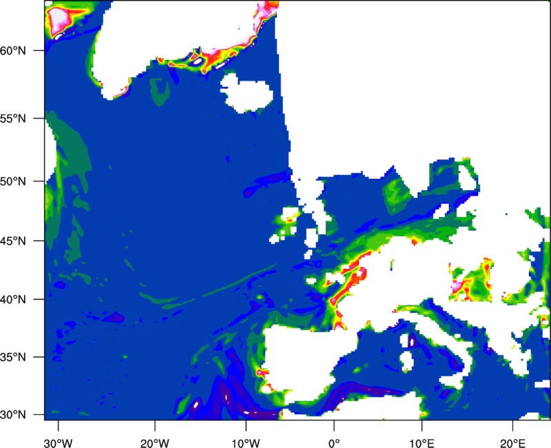Click the 10°W longitude label
The height and width of the screenshot is (448, 551).
click(x=246, y=443)
